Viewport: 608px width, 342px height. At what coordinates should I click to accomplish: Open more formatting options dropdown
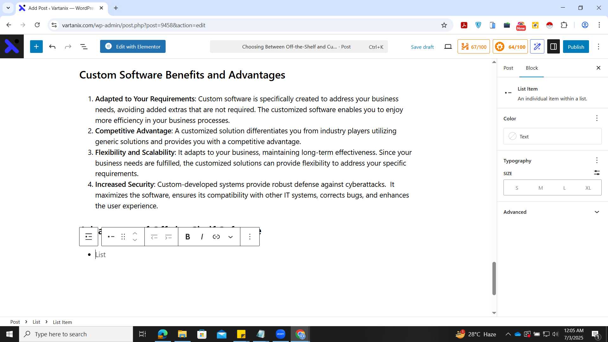click(231, 237)
